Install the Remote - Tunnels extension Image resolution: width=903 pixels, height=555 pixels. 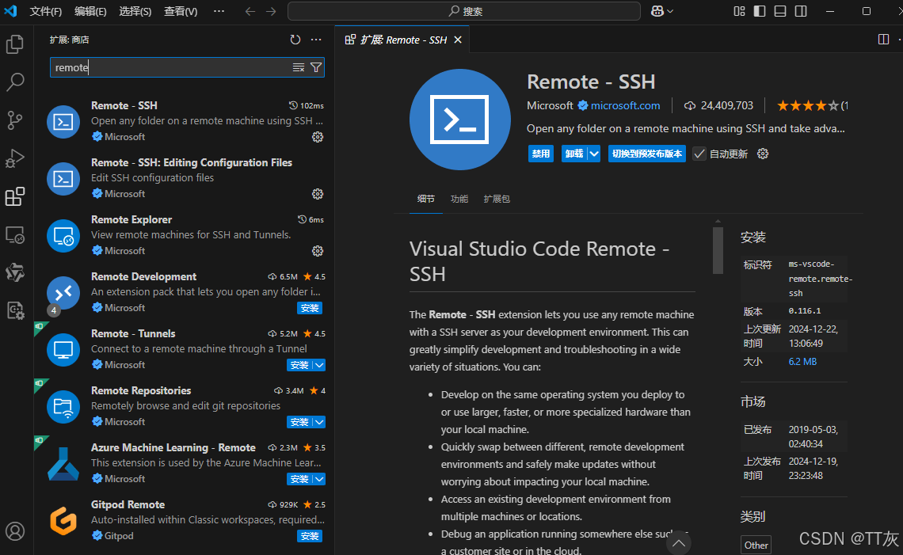point(299,365)
